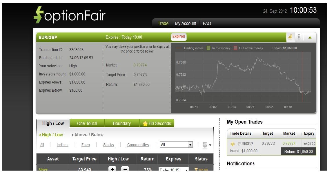Click the 10:00:53 clock display
The width and height of the screenshot is (334, 188).
(303, 10)
